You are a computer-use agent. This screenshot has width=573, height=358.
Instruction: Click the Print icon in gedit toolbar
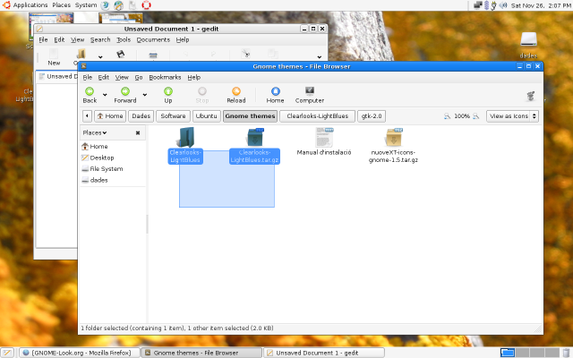pos(153,55)
